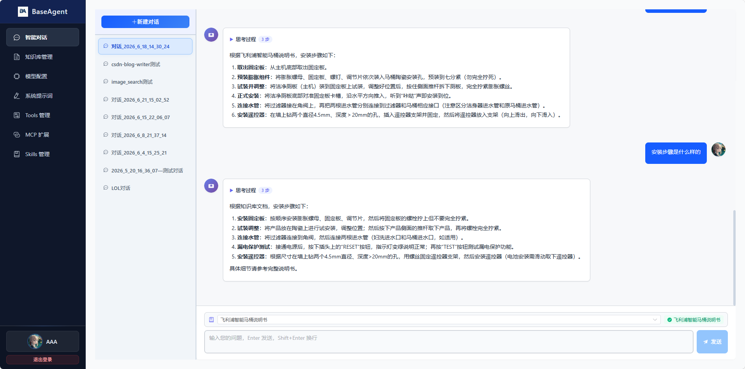Click chat icon beside 对话_2026_6_18_14_30_24
This screenshot has height=369, width=745.
106,46
